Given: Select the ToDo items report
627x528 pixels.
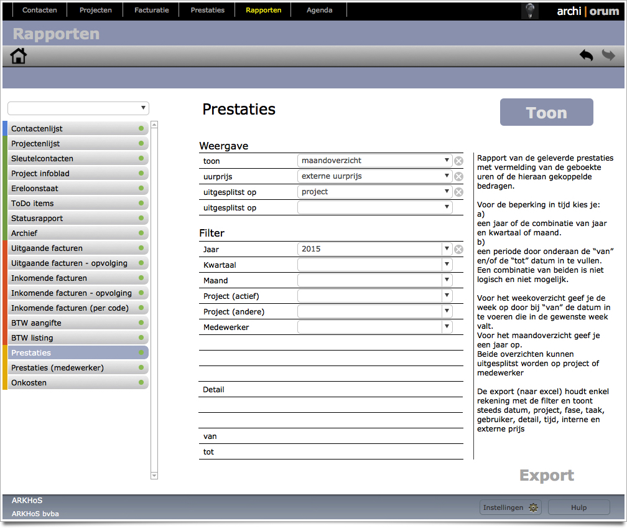Looking at the screenshot, I should tap(78, 204).
